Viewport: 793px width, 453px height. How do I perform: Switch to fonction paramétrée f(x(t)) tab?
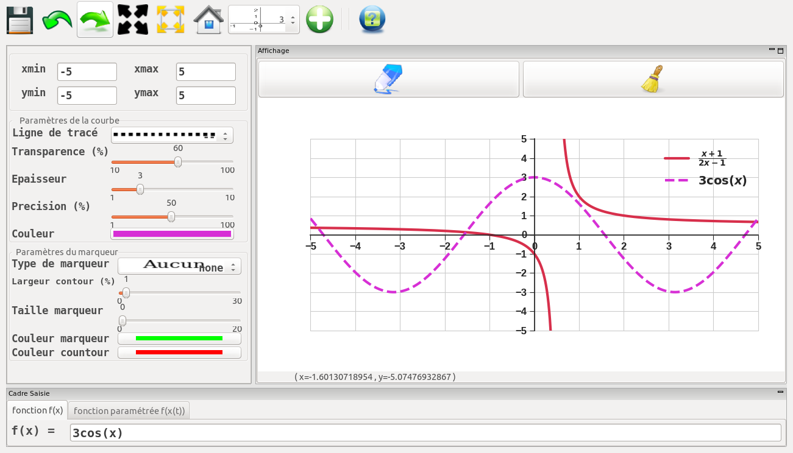click(129, 410)
